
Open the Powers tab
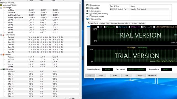pos(121,23)
